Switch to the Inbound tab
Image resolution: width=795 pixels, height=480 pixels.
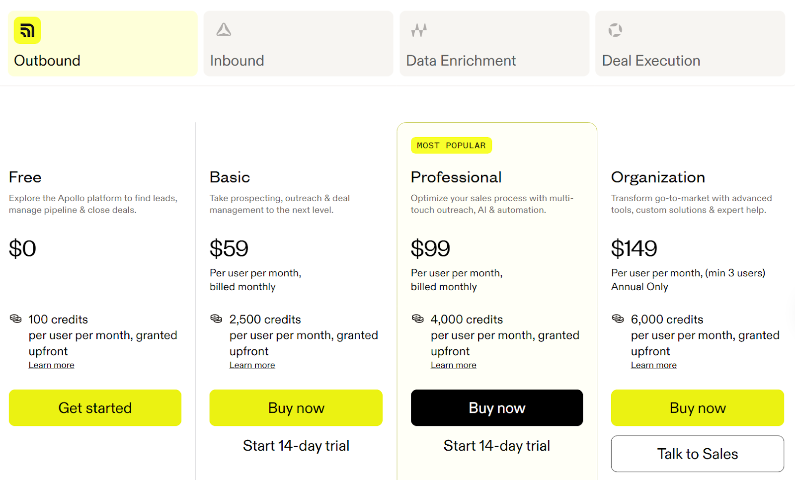click(x=298, y=44)
